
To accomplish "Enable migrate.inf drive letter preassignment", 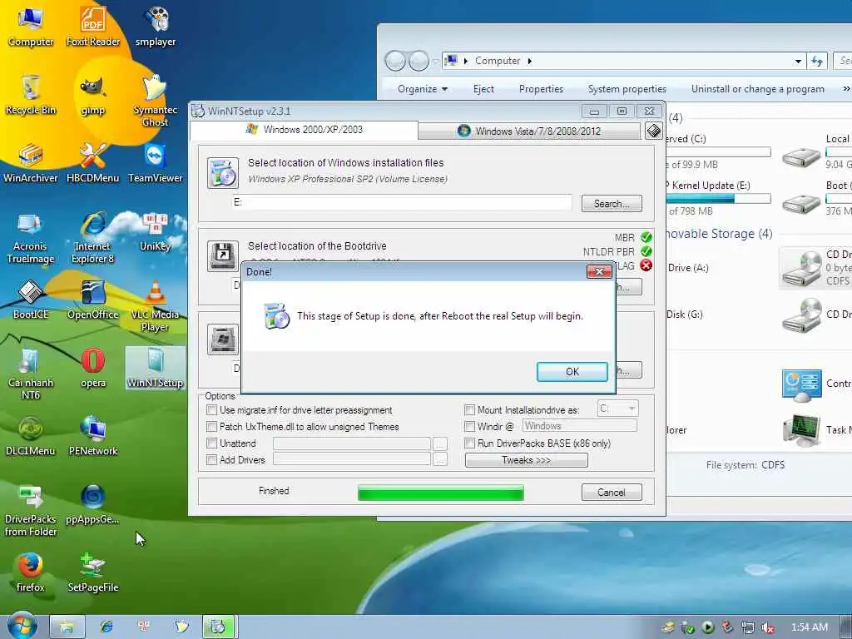I will (212, 410).
